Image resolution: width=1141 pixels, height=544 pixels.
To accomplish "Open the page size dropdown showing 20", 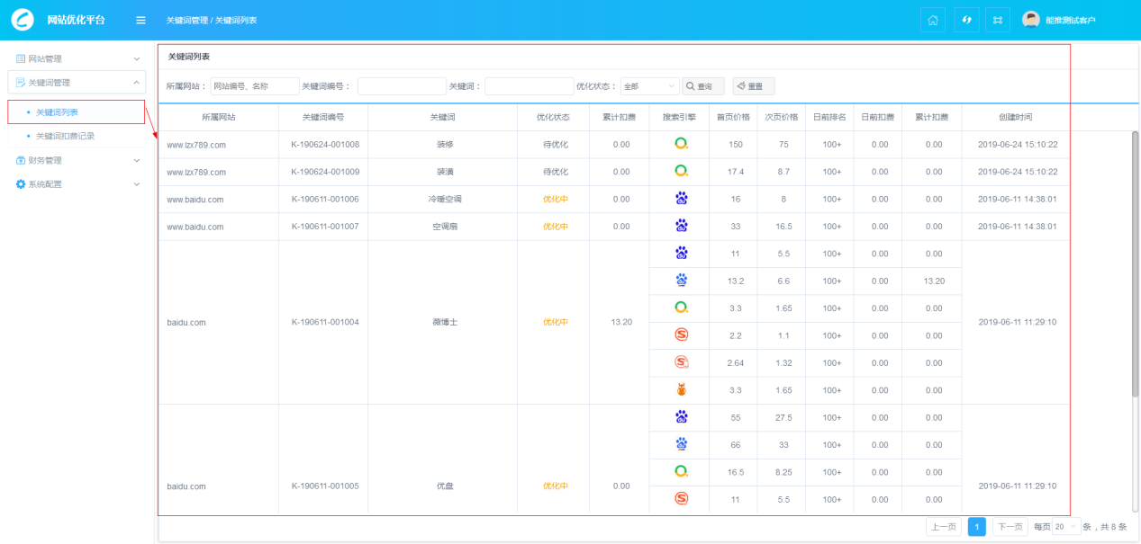I will pyautogui.click(x=1066, y=527).
